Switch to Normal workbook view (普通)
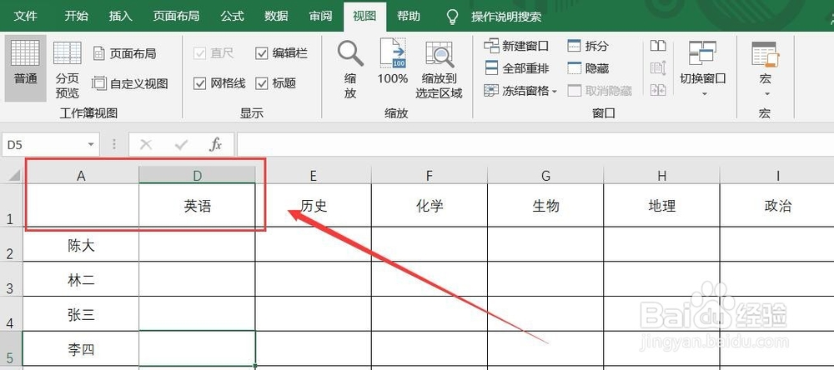The width and height of the screenshot is (834, 370). pyautogui.click(x=26, y=68)
